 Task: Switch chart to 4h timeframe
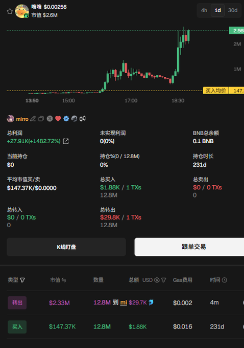point(204,10)
